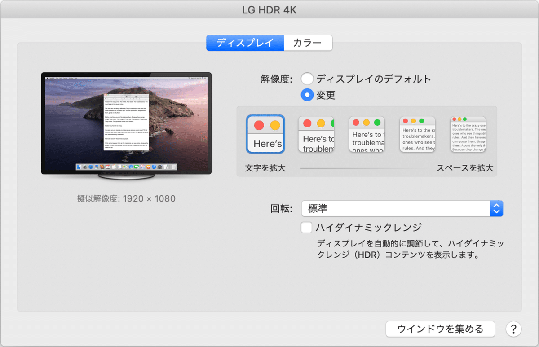Click the Mail icon in the preview dock
The width and height of the screenshot is (539, 347).
[x=96, y=167]
